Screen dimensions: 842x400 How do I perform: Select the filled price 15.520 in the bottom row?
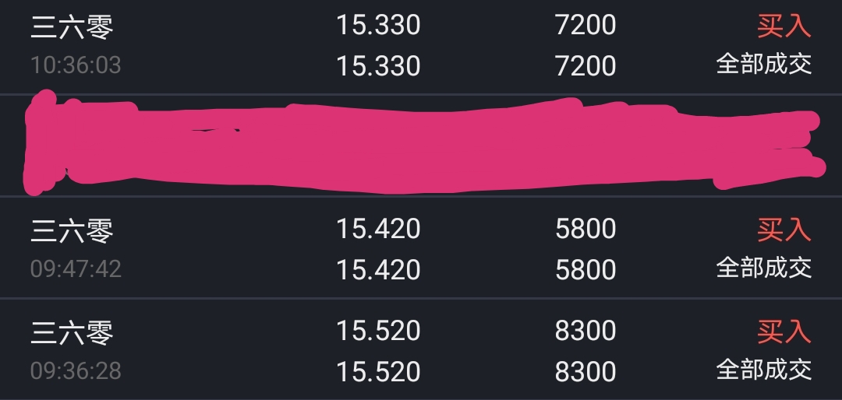pyautogui.click(x=378, y=371)
